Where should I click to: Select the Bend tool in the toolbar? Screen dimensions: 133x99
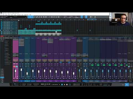point(44,17)
